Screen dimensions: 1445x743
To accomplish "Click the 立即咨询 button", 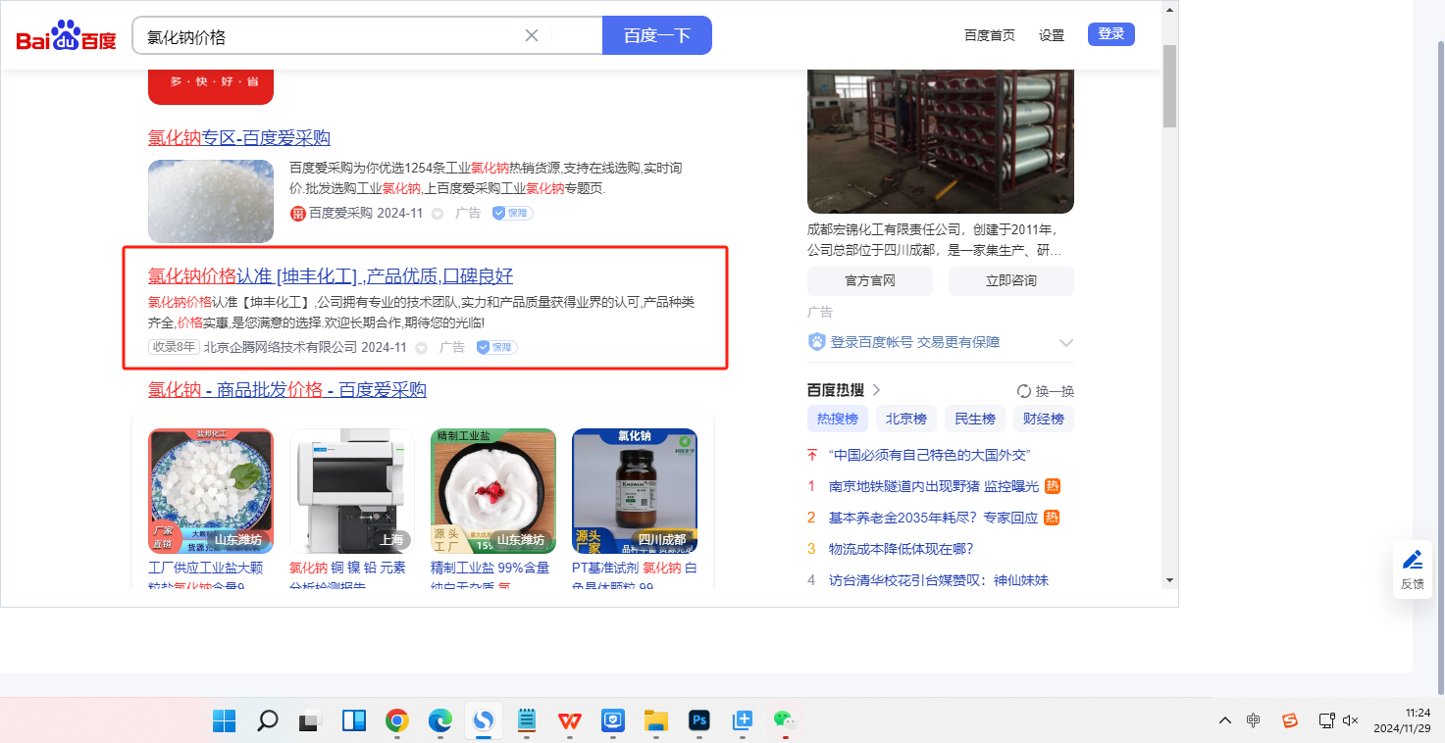I will pos(1011,281).
